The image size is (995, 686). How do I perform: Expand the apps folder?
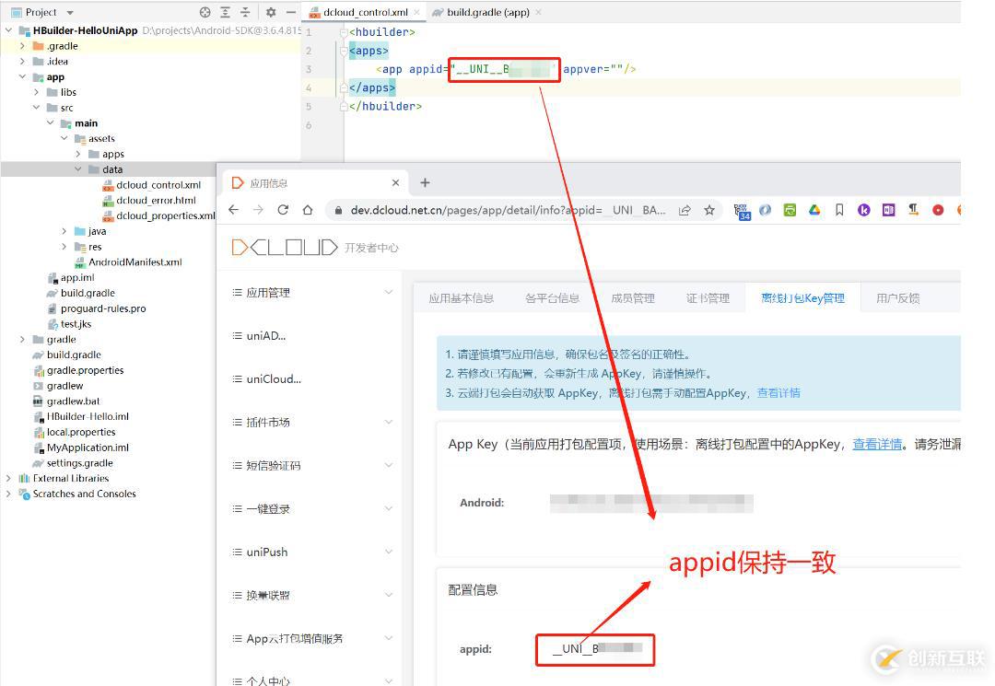point(78,154)
